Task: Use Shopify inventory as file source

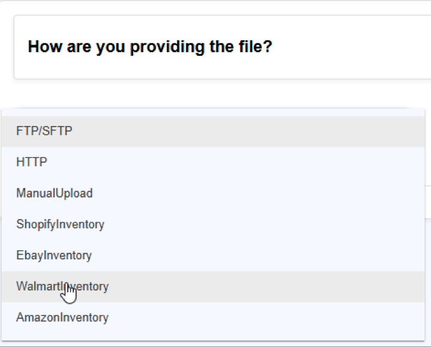Action: (213, 225)
